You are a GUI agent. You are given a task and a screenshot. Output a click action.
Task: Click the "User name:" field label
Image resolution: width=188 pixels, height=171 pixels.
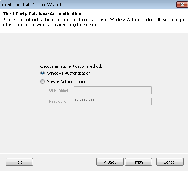(59, 90)
